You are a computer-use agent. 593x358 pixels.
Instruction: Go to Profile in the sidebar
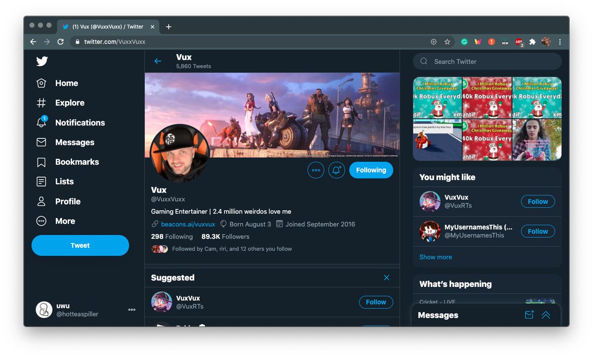pyautogui.click(x=58, y=201)
